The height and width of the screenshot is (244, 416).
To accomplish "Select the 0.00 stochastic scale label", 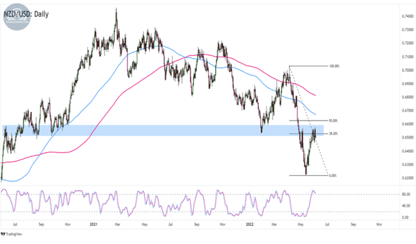I will point(406,217).
